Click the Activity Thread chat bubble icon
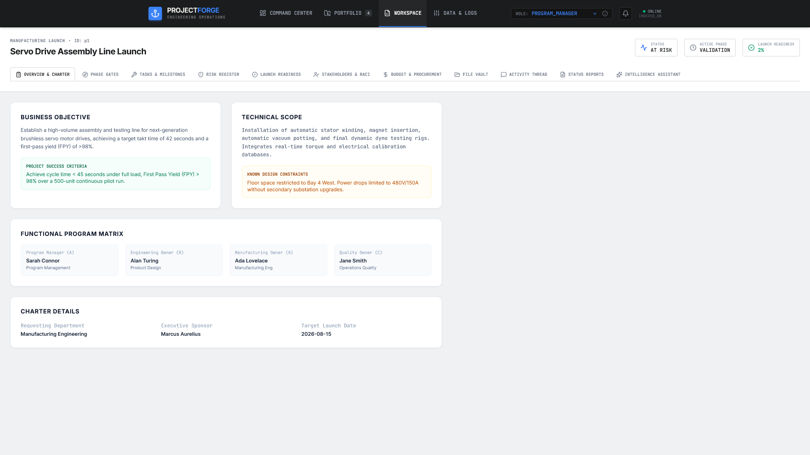This screenshot has width=810, height=455. point(504,75)
